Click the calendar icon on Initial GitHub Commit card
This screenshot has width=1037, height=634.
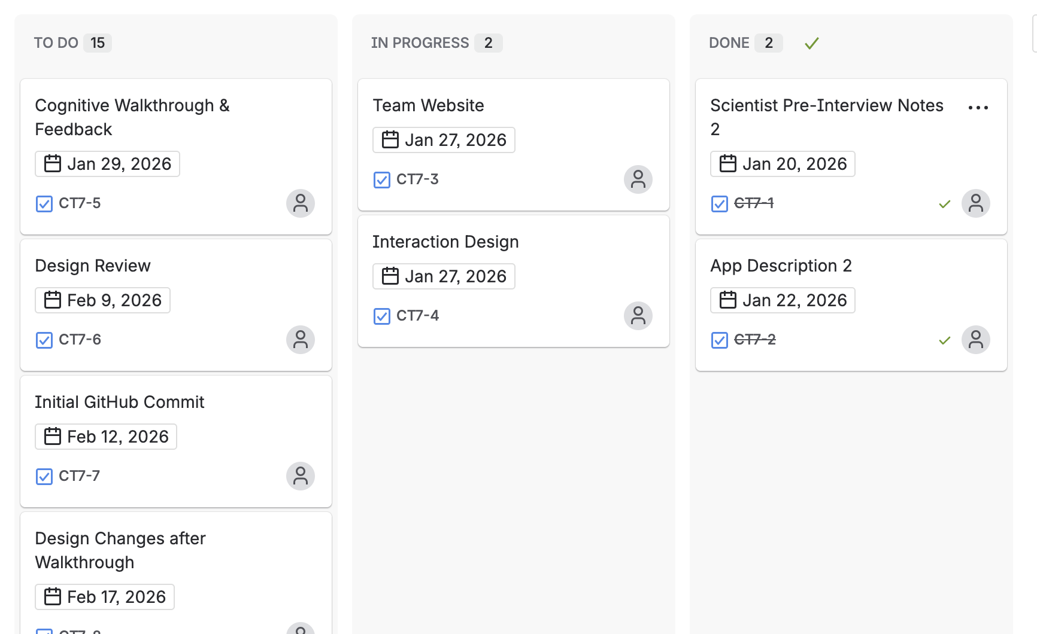click(53, 436)
